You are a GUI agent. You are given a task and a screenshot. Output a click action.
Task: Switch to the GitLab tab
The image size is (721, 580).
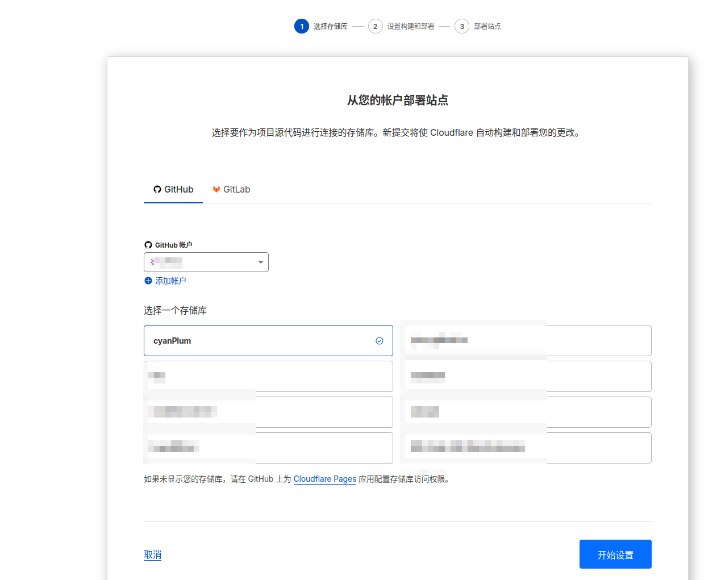coord(231,189)
